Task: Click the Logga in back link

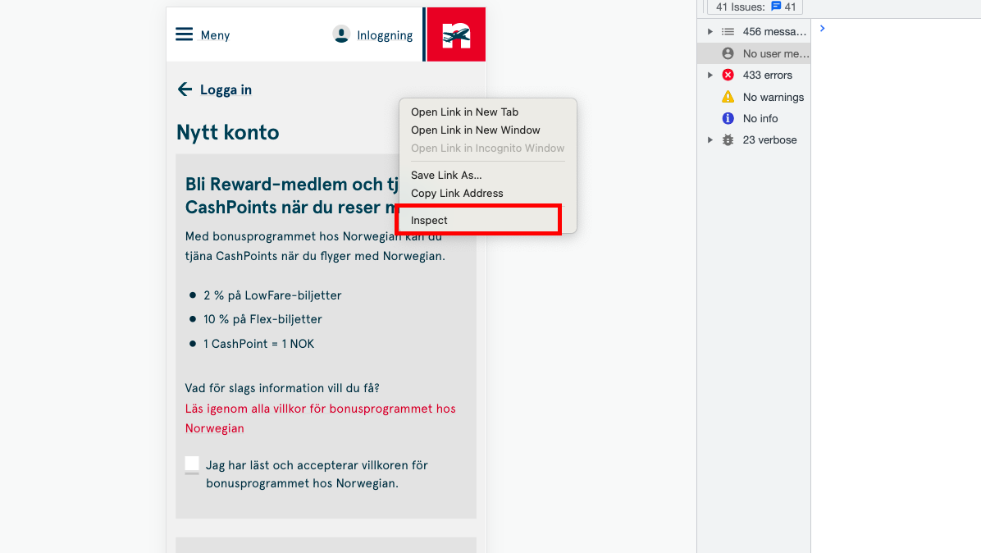Action: point(226,89)
